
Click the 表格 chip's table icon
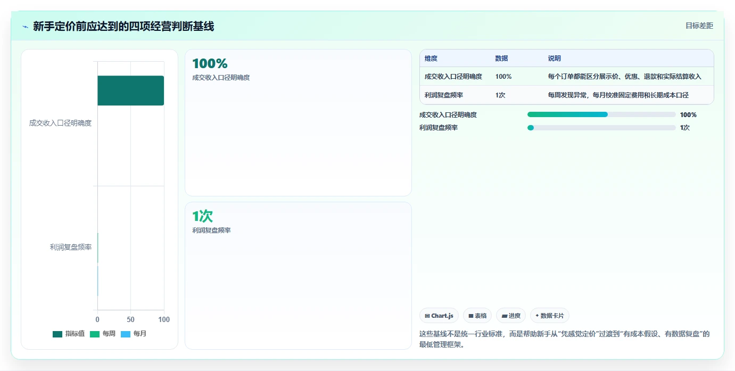point(471,316)
